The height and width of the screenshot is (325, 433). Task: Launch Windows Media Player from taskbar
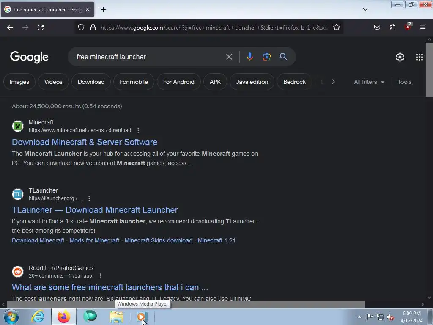point(142,317)
